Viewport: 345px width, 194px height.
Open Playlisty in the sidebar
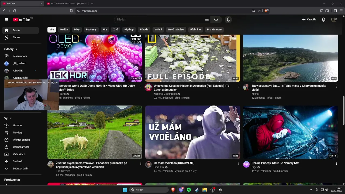click(x=20, y=133)
